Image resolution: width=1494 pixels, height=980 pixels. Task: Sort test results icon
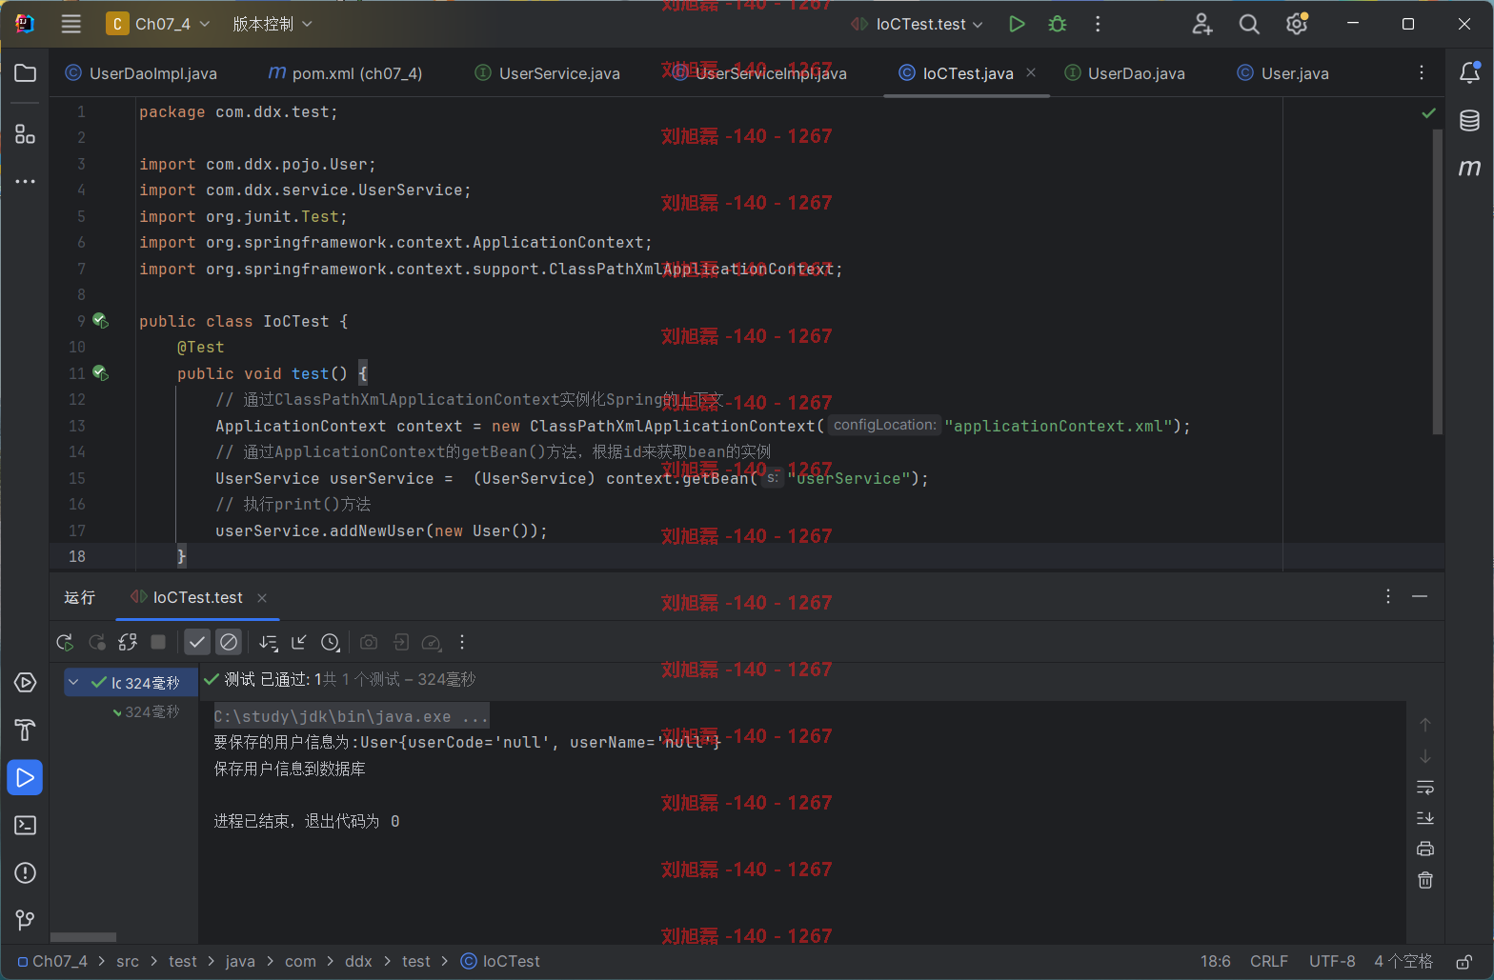269,643
